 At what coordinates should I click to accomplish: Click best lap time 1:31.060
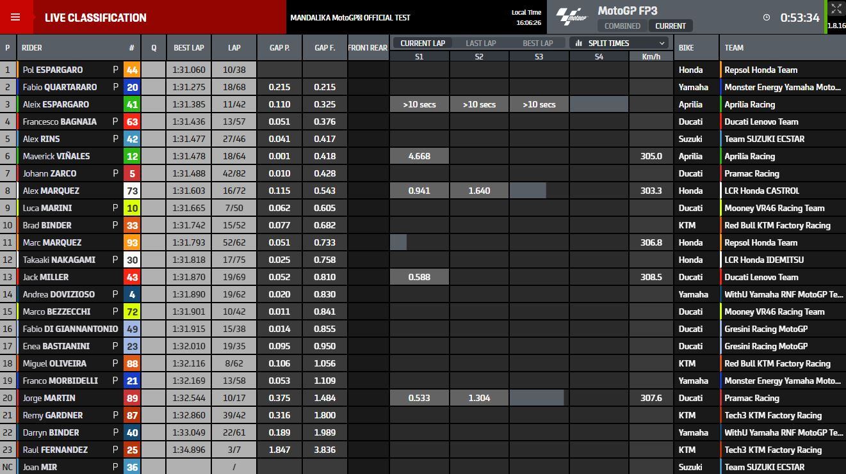click(x=189, y=70)
